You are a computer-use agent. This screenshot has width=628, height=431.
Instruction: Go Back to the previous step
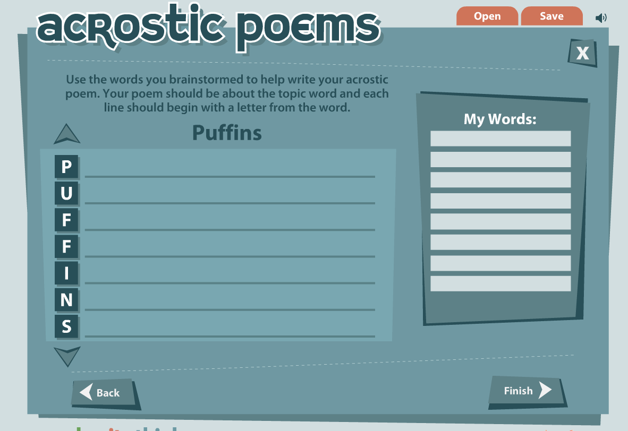coord(105,393)
